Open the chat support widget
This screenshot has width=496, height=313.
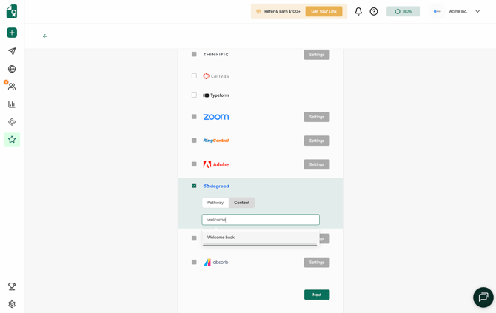(483, 297)
